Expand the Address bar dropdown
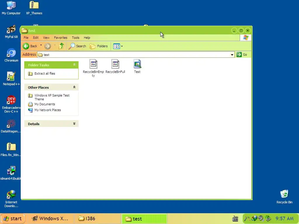The width and height of the screenshot is (299, 224). pos(232,55)
